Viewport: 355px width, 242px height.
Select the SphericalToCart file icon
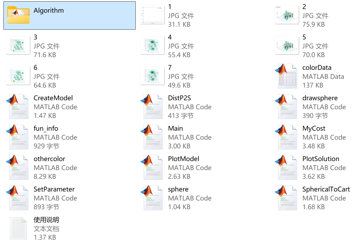[x=287, y=198]
